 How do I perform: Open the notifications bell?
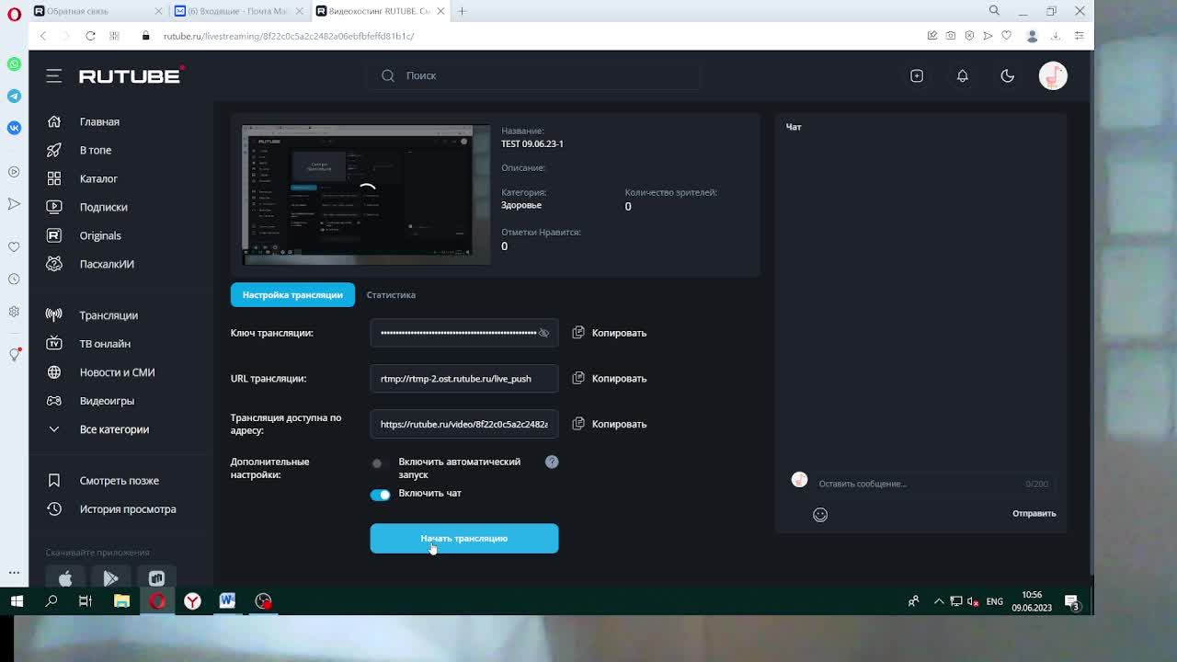pos(963,75)
